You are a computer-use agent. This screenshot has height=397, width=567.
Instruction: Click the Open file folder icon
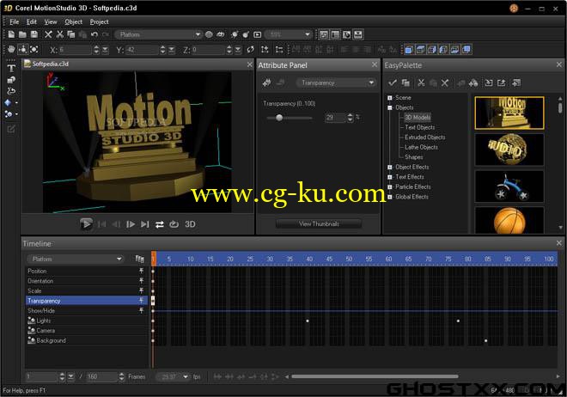[22, 34]
